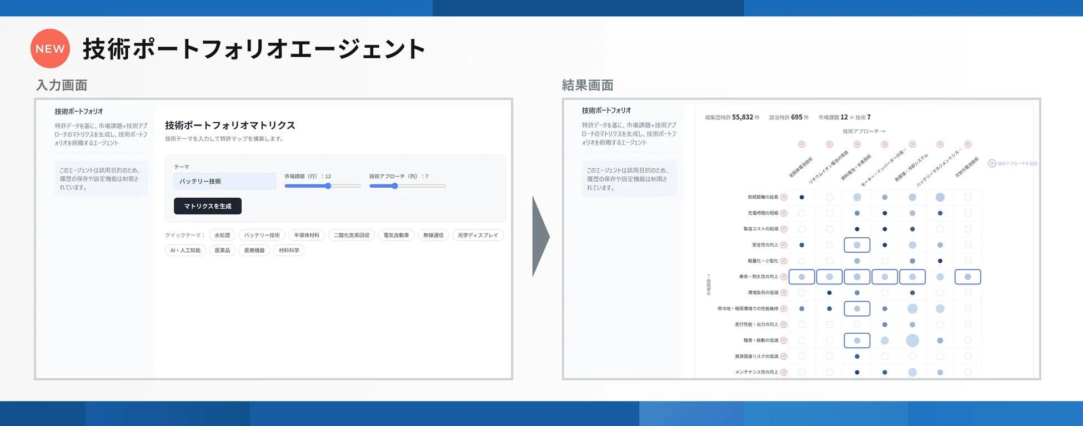Select the 光学ディスプレイ quick theme chip
Screen dimensions: 1083x426
pos(478,235)
